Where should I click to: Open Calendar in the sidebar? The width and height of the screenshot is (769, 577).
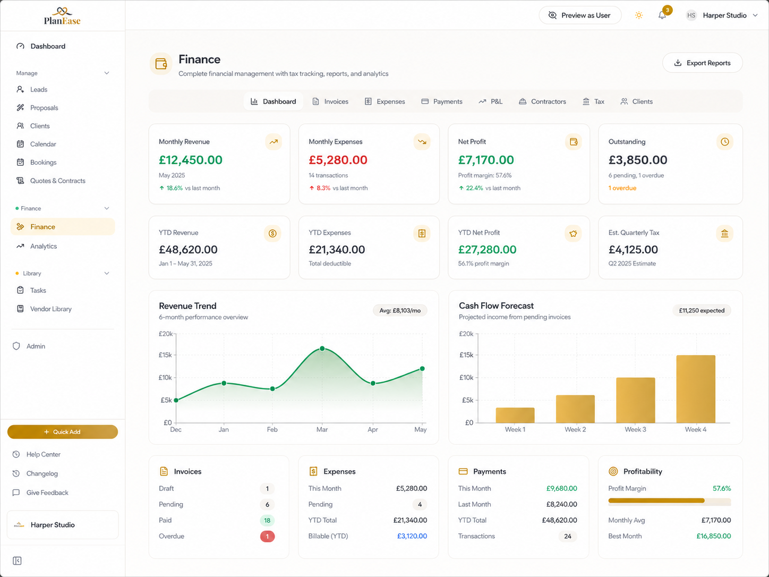pyautogui.click(x=63, y=144)
